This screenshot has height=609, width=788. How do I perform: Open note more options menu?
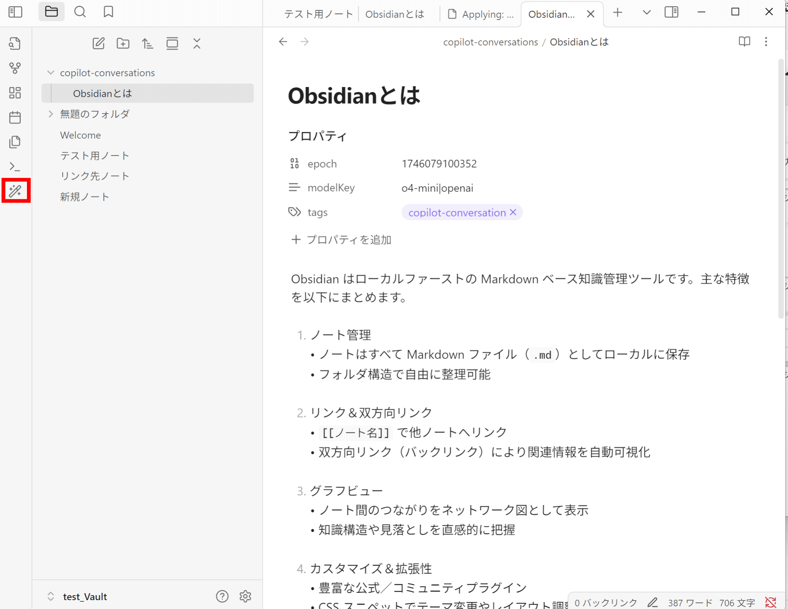point(766,42)
